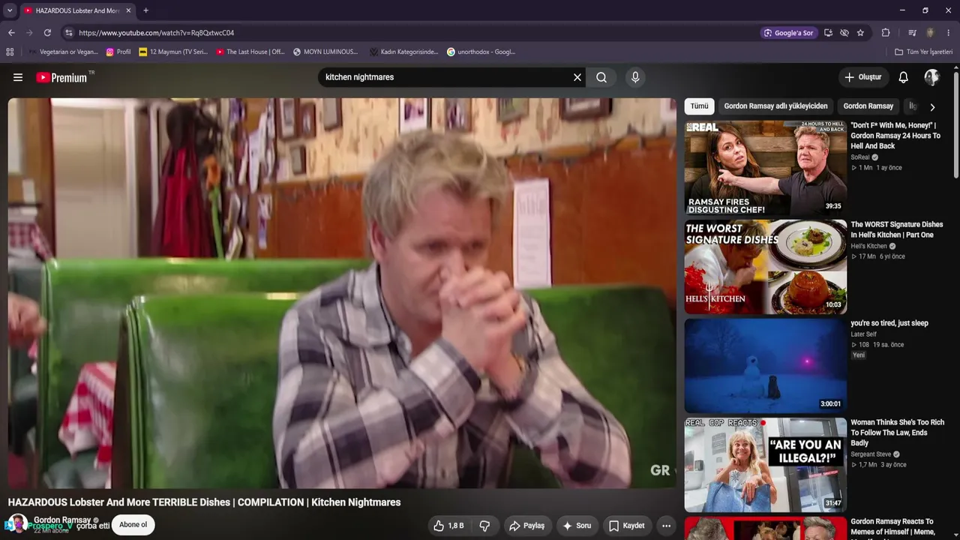Open the YouTube guide hamburger menu
This screenshot has height=540, width=960.
pos(18,77)
